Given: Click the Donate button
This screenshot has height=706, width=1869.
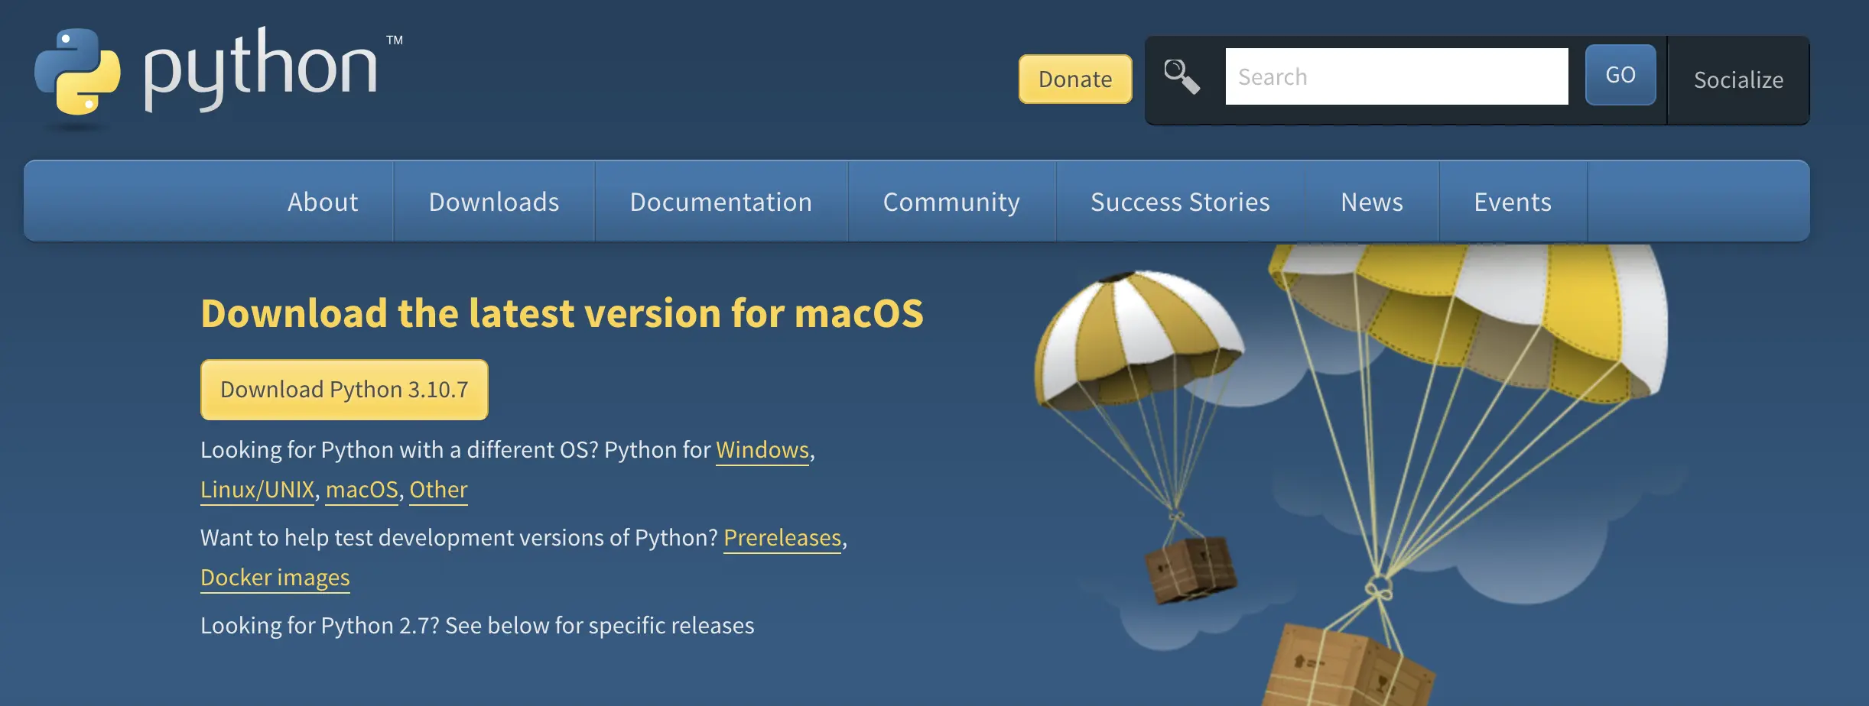Looking at the screenshot, I should point(1074,79).
